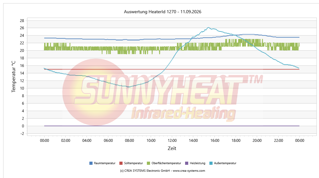
Task: Click the CREA SYSTEMS copyright footer text
Action: point(163,171)
